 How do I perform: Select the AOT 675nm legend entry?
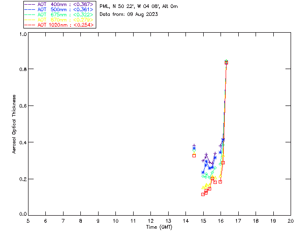coord(59,14)
